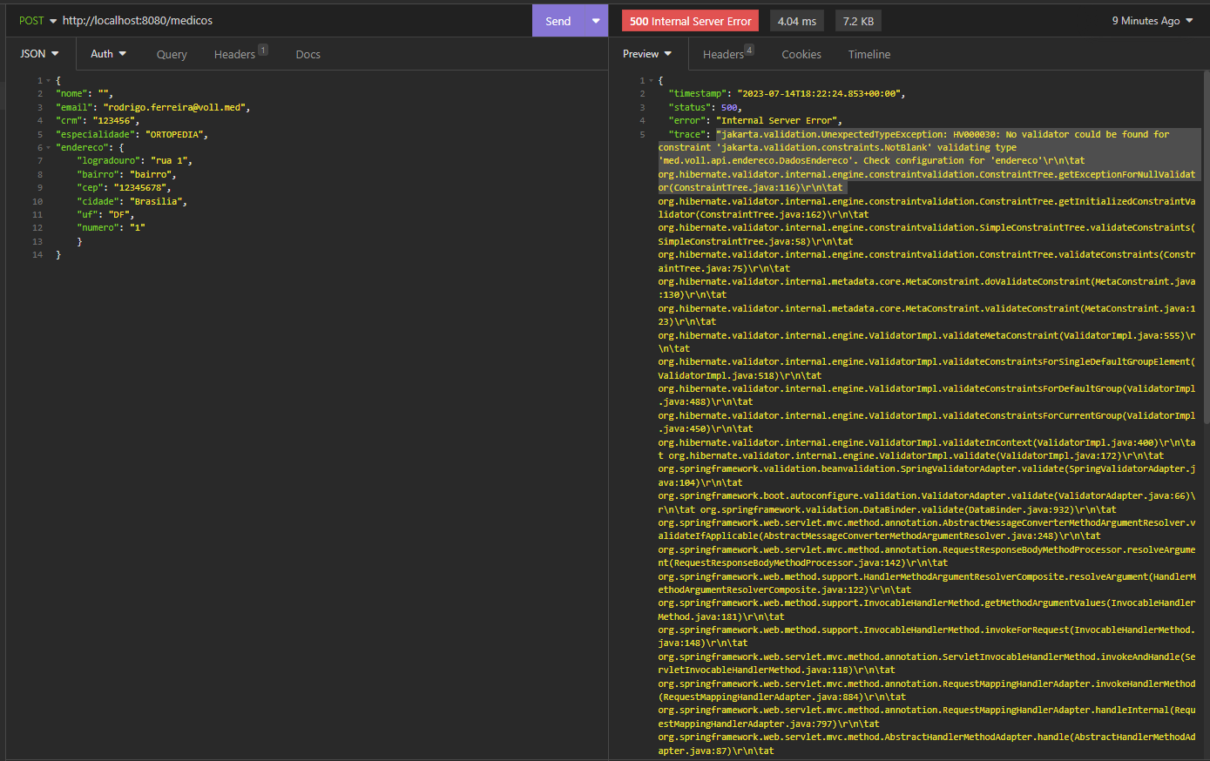Viewport: 1210px width, 761px height.
Task: Open the Docs tab
Action: [308, 54]
